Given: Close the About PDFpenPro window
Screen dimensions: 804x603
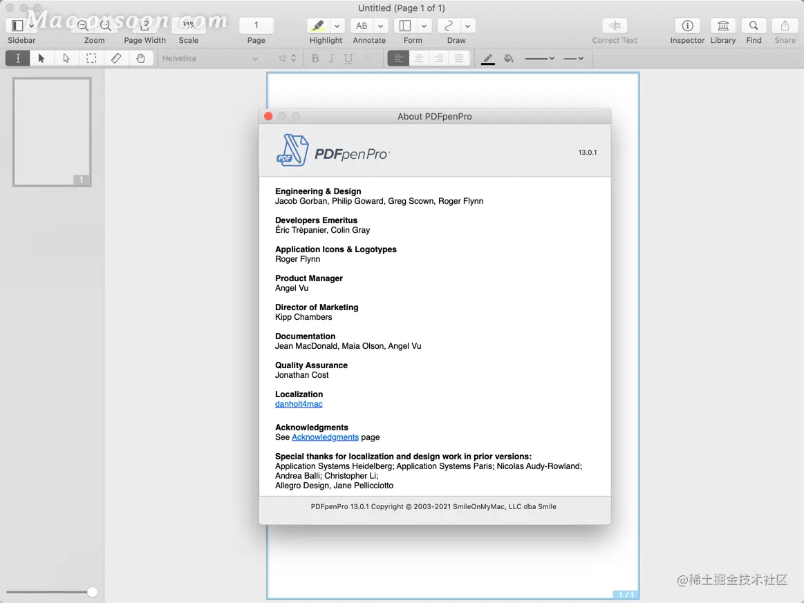Looking at the screenshot, I should point(268,116).
